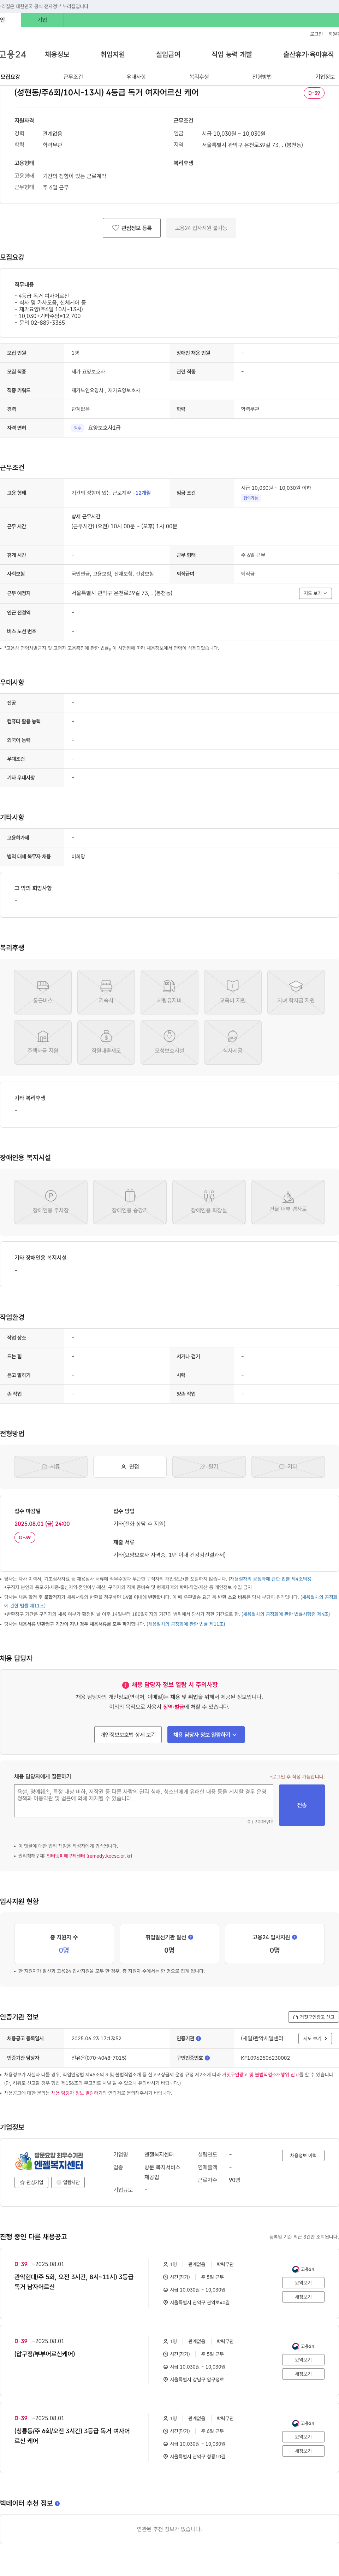Jump to the 복리후생 section tab
The image size is (339, 2576).
tap(199, 77)
